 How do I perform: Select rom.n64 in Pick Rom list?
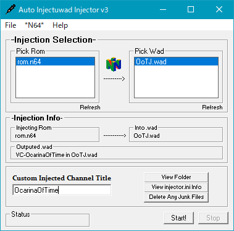pyautogui.click(x=55, y=62)
